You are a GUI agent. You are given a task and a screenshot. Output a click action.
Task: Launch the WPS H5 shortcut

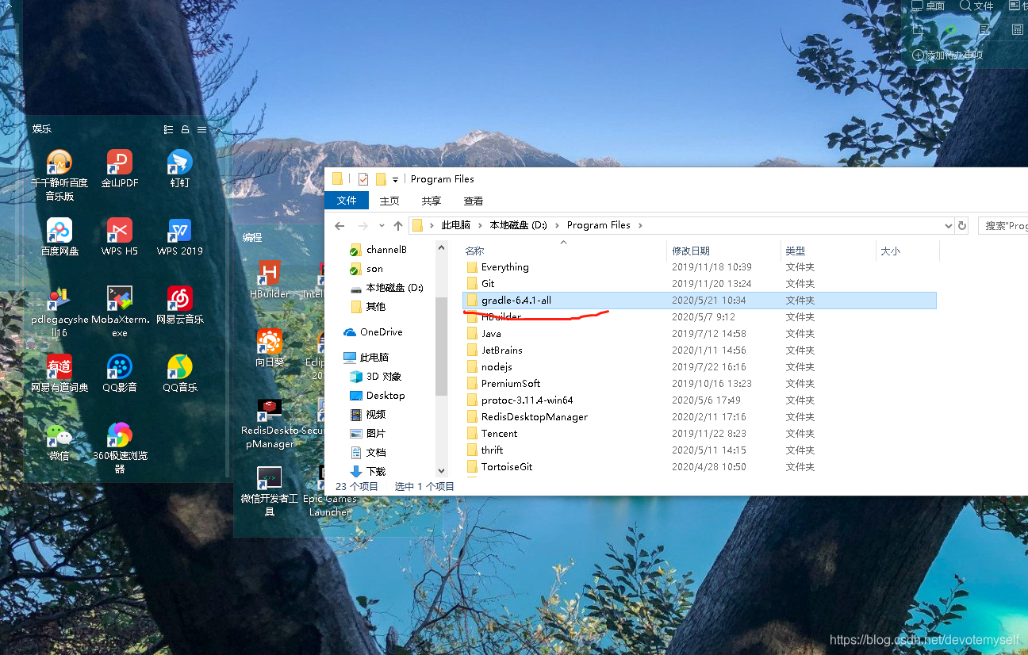pos(120,237)
